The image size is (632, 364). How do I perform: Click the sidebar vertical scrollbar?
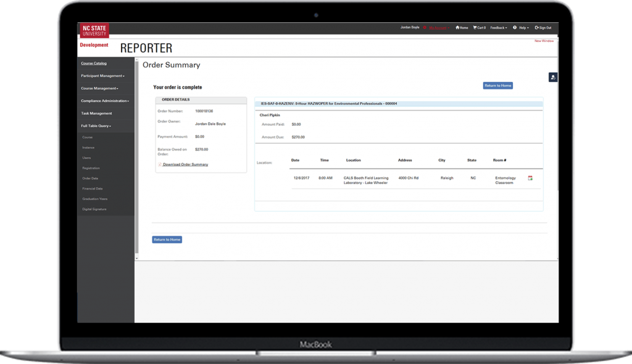point(136,154)
